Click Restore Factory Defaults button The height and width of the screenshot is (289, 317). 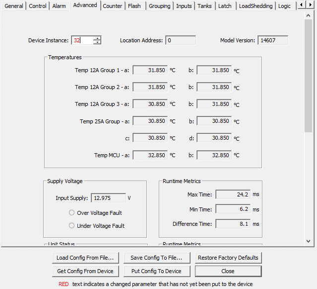coord(228,258)
